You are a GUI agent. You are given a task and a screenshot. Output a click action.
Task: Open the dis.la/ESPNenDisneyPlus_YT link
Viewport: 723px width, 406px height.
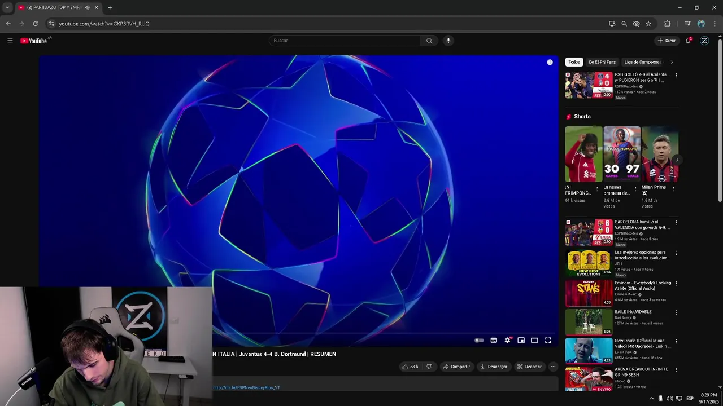(x=246, y=388)
